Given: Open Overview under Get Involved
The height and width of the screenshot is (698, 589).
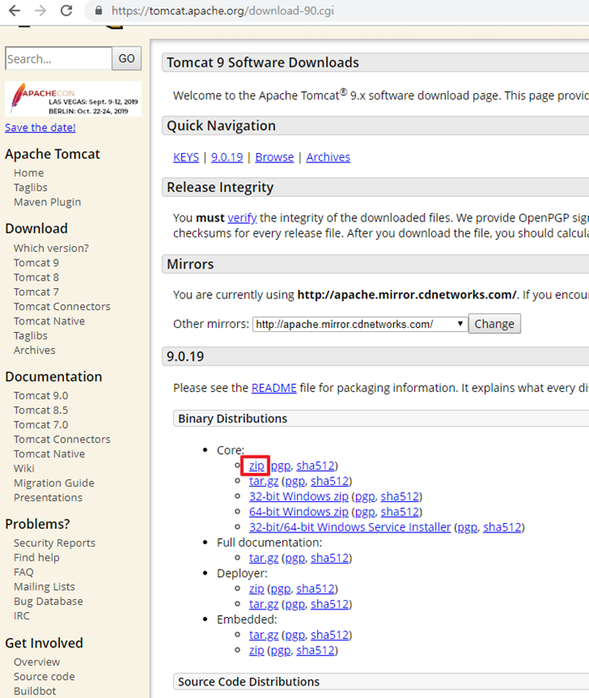Looking at the screenshot, I should (37, 663).
